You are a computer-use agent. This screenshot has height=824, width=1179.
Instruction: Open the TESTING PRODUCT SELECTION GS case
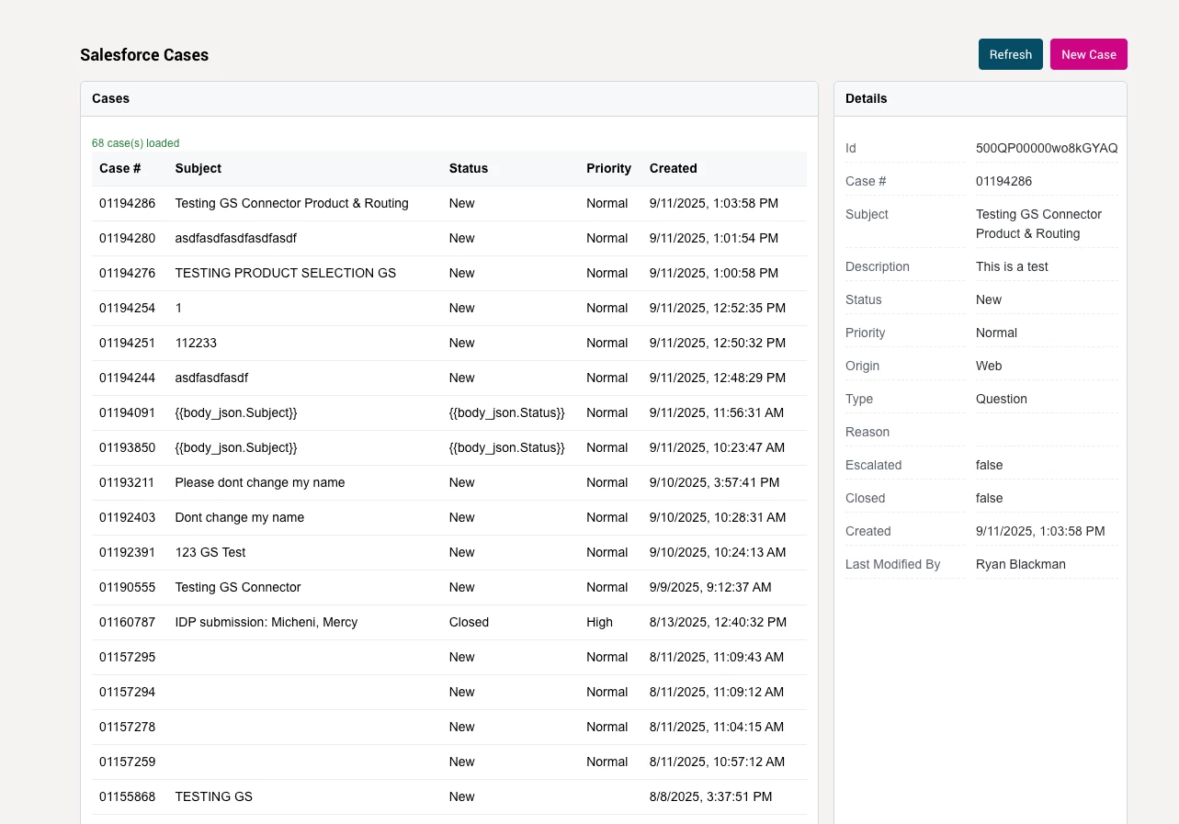[x=449, y=273]
